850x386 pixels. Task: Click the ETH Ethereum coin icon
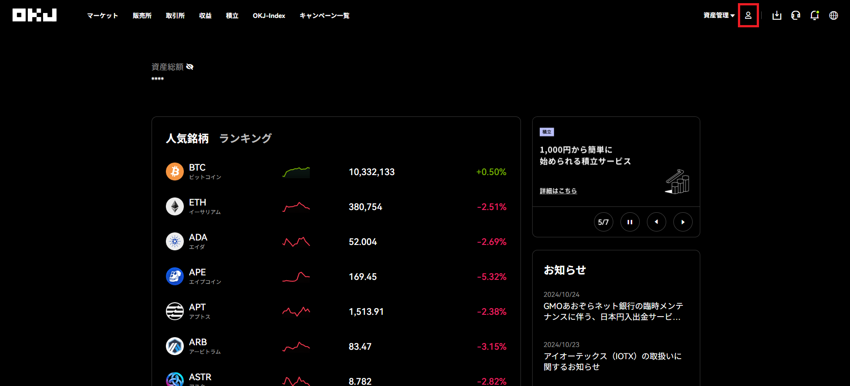click(175, 206)
